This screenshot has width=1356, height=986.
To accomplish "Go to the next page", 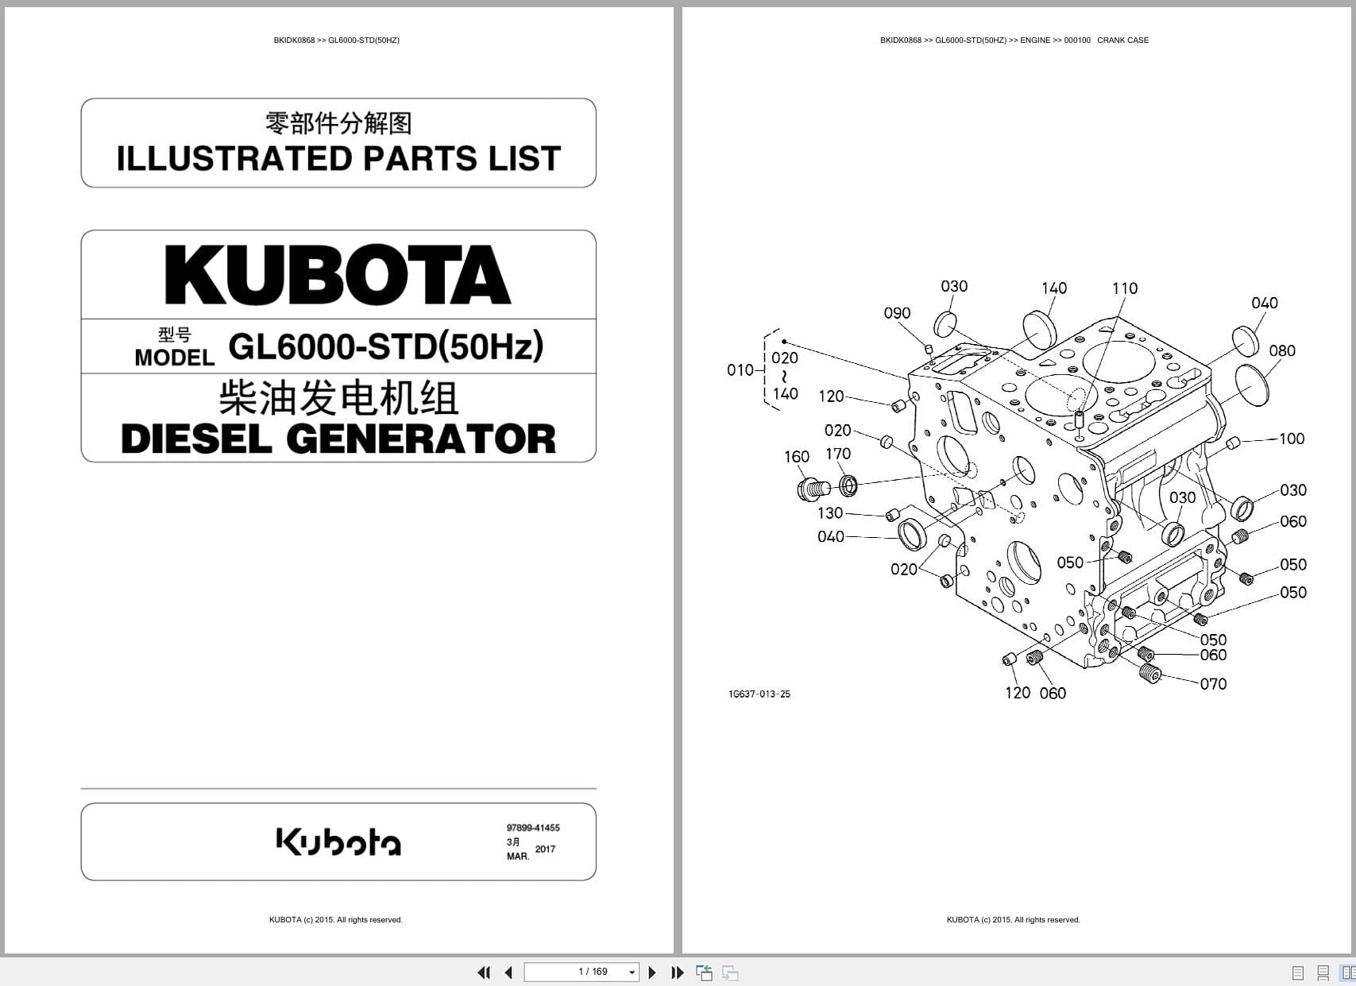I will 652,972.
